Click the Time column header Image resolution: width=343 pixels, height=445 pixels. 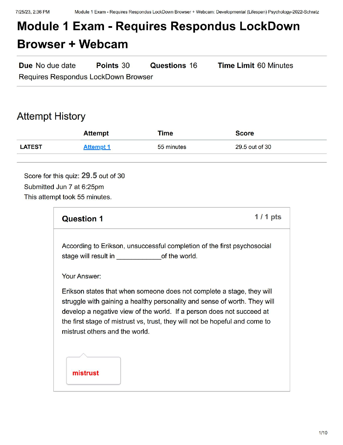click(165, 133)
